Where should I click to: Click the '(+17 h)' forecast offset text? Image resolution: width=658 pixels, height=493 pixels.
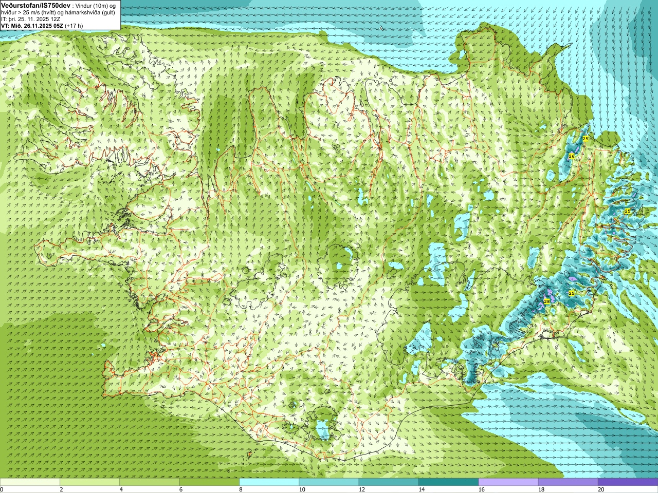74,26
